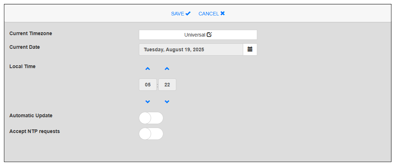Enable the Automatic Update switch
The image size is (395, 166).
point(151,118)
